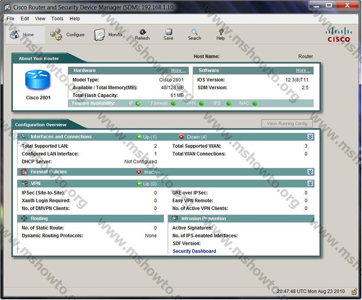Click the blue Cisco 2801 router image
Viewport: 362px width, 300px height.
tap(37, 80)
